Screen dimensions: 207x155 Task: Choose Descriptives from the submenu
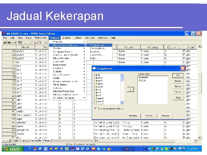tap(99, 49)
